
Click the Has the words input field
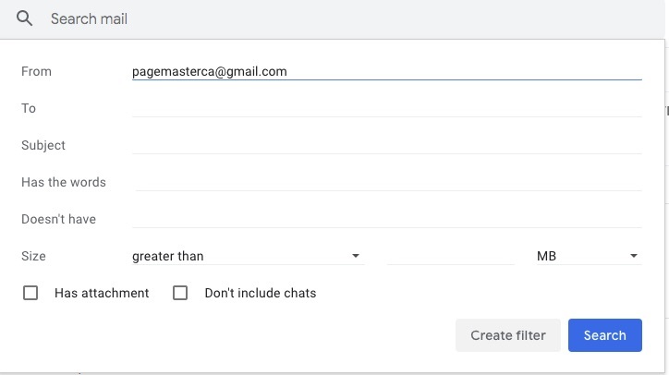(386, 182)
